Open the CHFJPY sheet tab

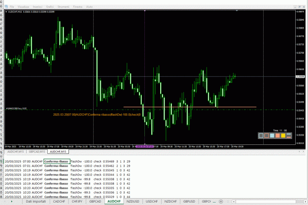point(77,202)
